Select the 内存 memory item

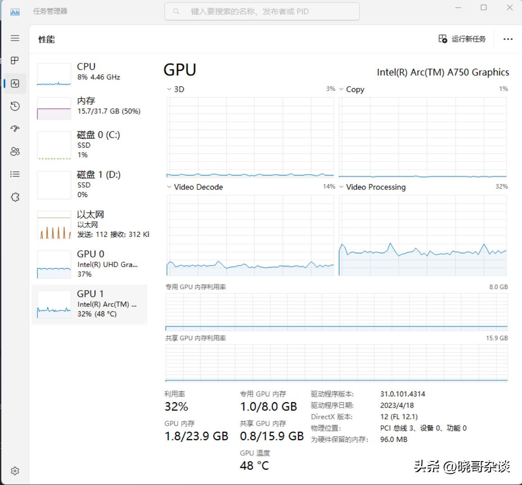(89, 108)
